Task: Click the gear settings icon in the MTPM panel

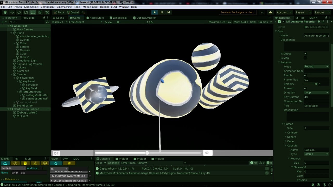Action: click(45, 163)
